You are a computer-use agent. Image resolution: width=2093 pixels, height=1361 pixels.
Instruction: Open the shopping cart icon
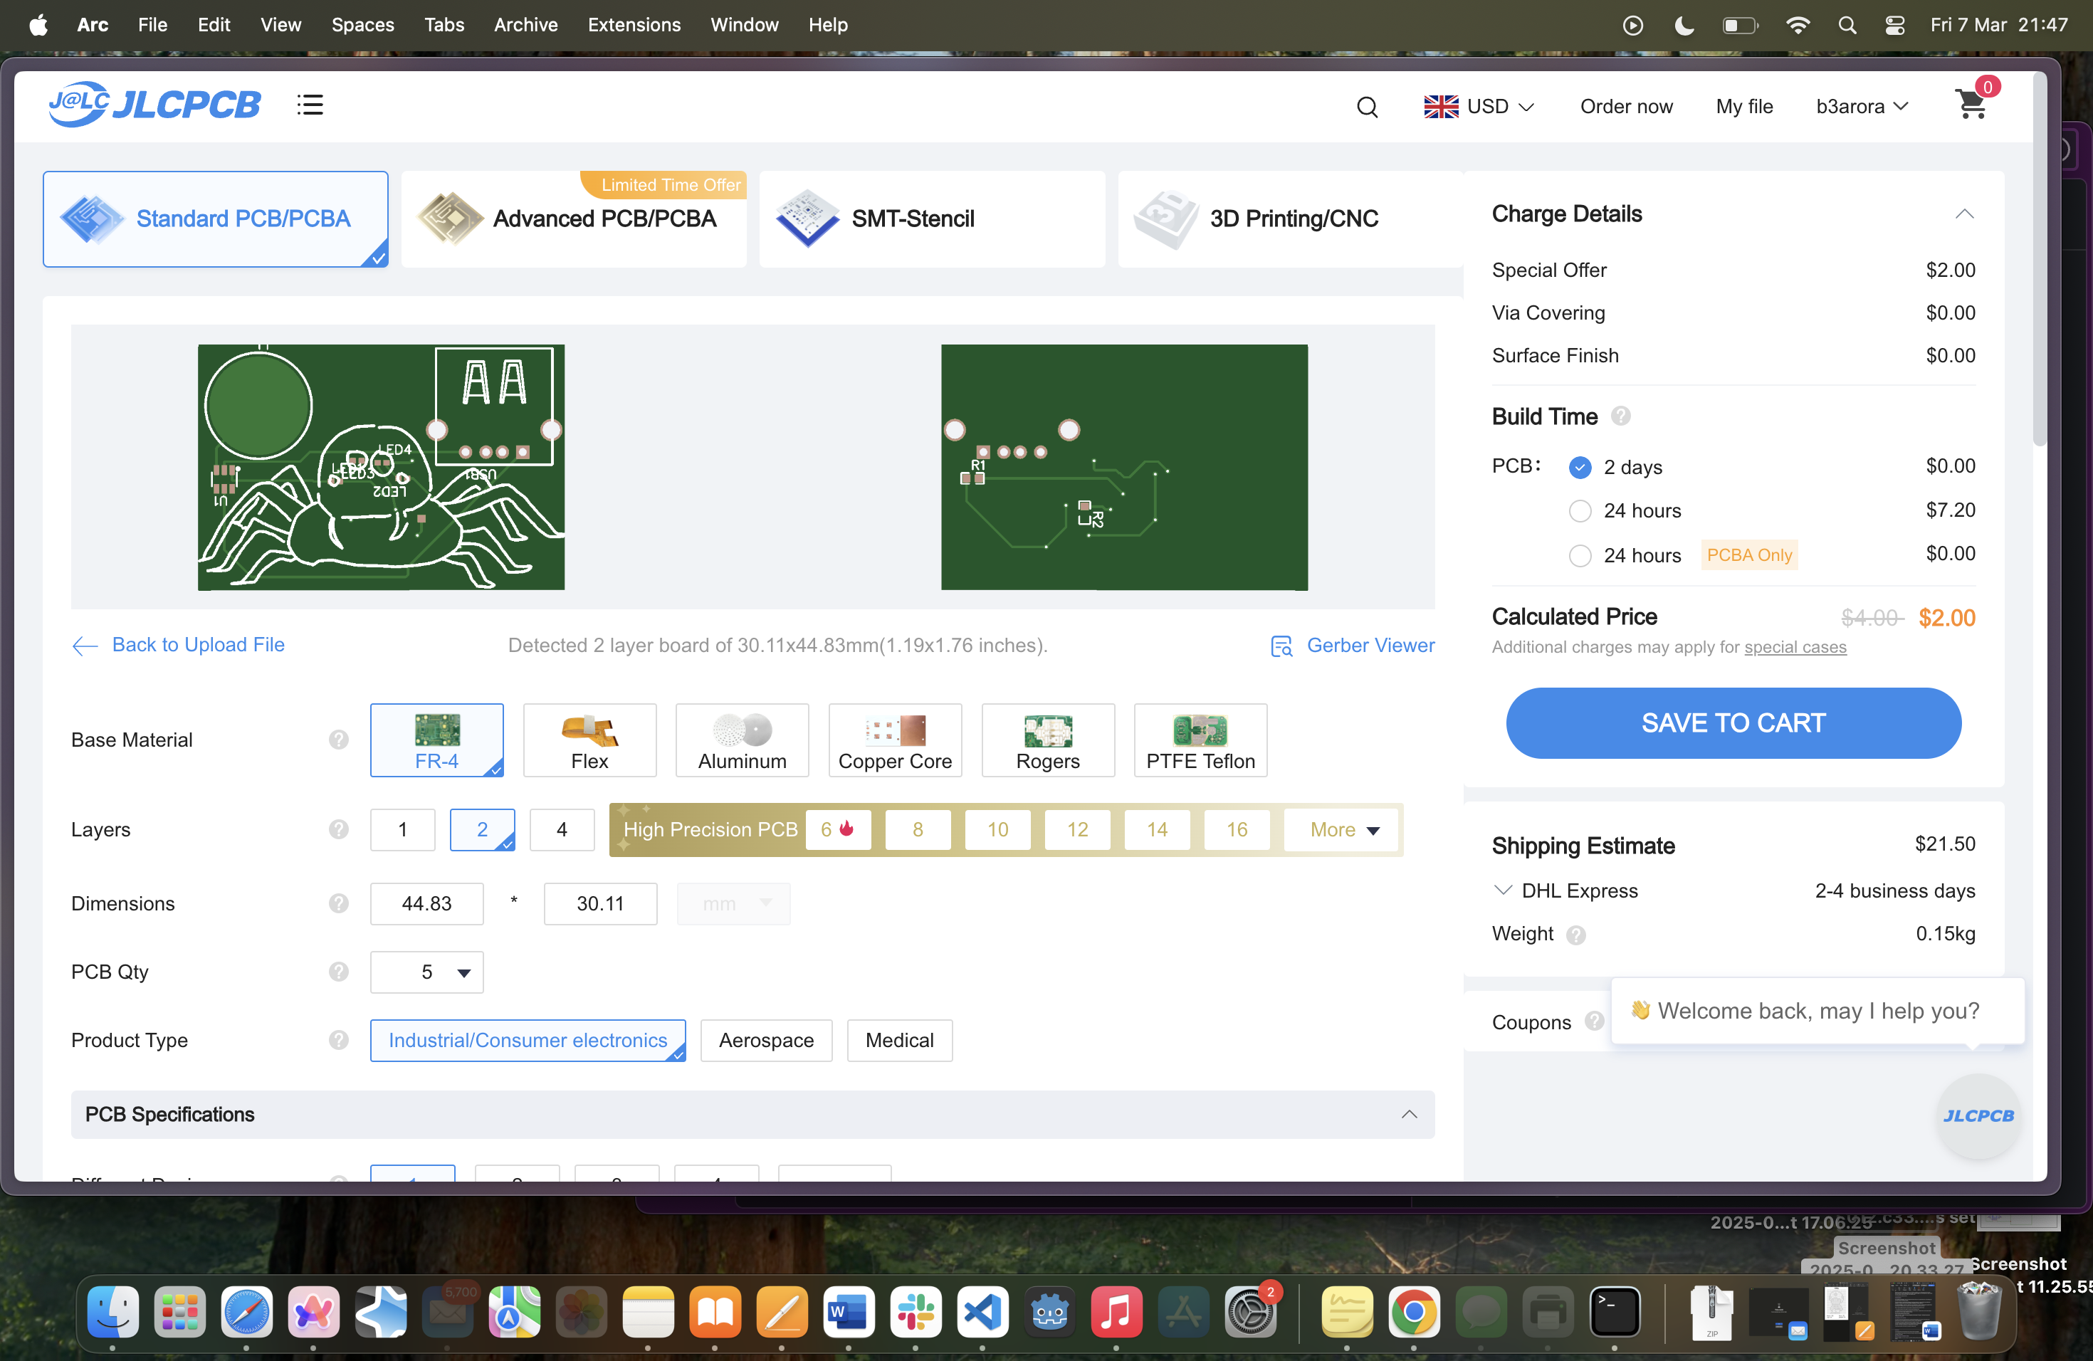point(1971,105)
